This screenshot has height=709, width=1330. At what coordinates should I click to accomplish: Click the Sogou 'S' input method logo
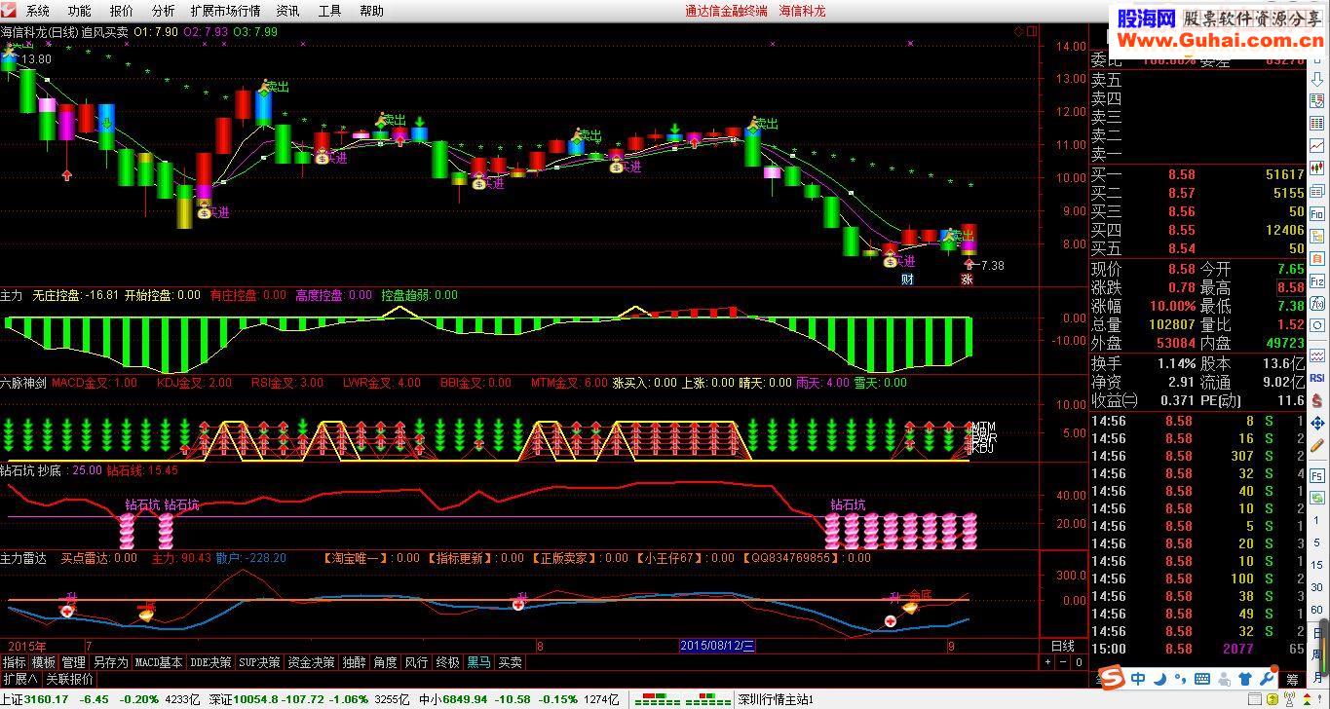click(x=1112, y=677)
